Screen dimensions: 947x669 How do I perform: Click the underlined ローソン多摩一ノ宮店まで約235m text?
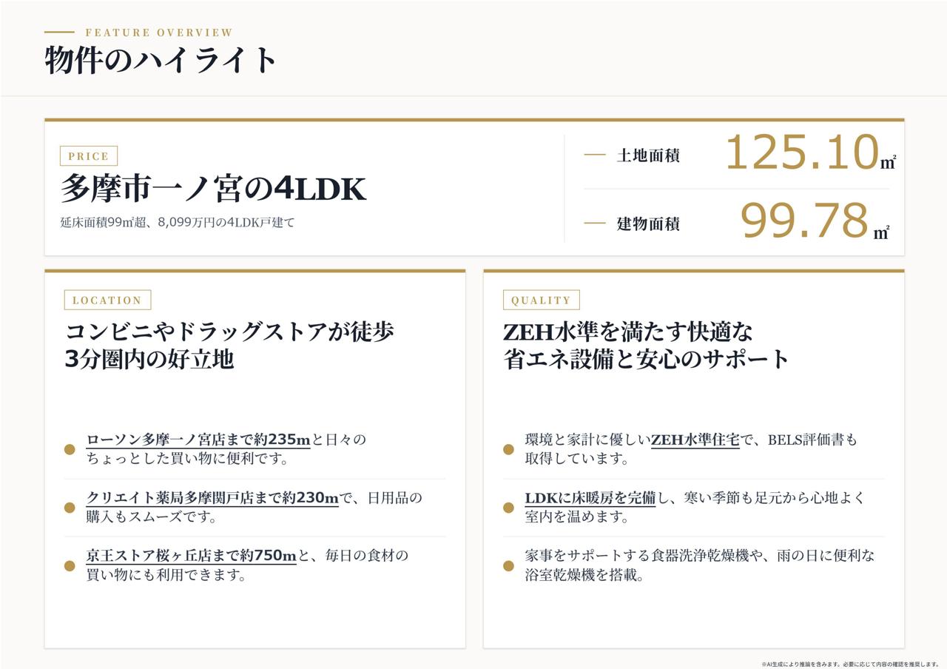(x=198, y=440)
